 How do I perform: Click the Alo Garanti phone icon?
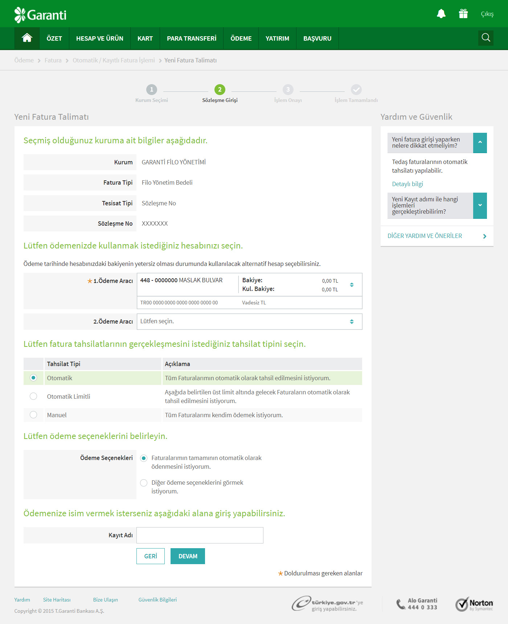click(401, 604)
